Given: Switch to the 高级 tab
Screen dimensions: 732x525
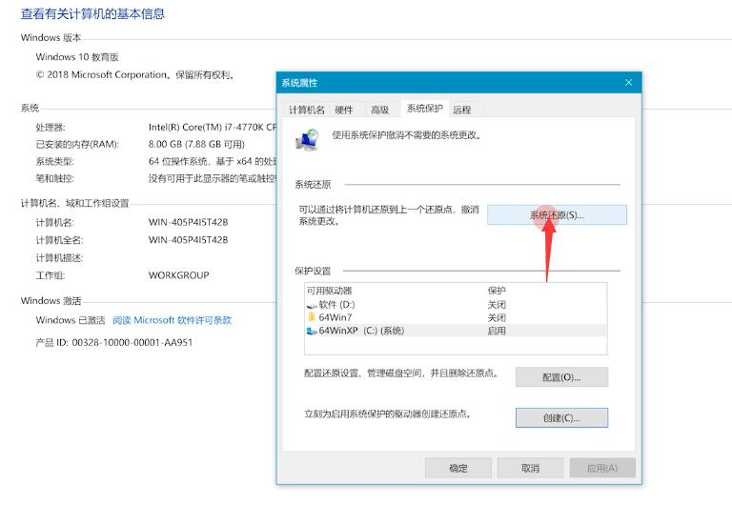Looking at the screenshot, I should point(379,110).
